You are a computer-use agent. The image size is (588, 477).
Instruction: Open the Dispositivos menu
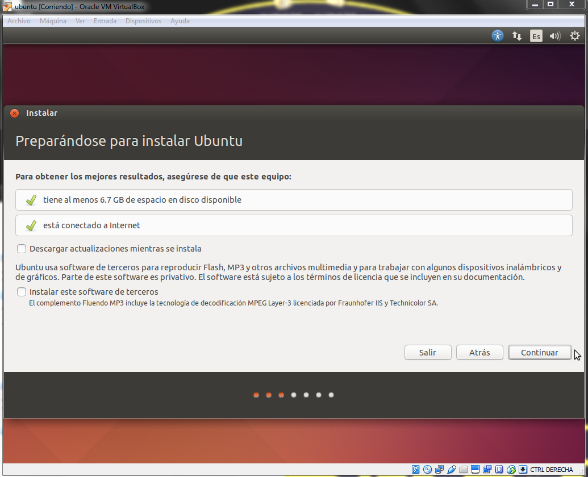pyautogui.click(x=143, y=21)
